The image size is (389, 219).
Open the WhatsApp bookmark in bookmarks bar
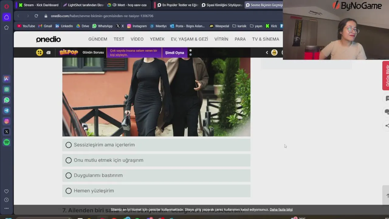coord(102,26)
